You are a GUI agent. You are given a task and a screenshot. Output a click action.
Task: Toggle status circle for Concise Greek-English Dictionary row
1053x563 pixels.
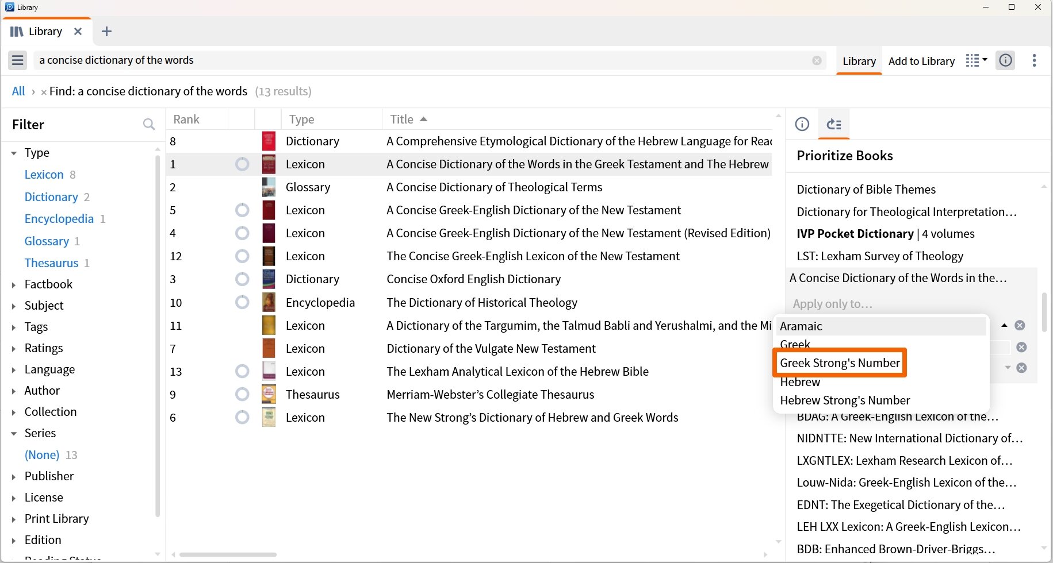(242, 210)
